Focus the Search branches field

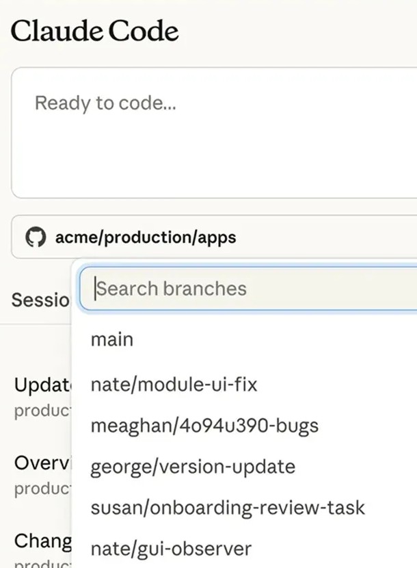248,289
